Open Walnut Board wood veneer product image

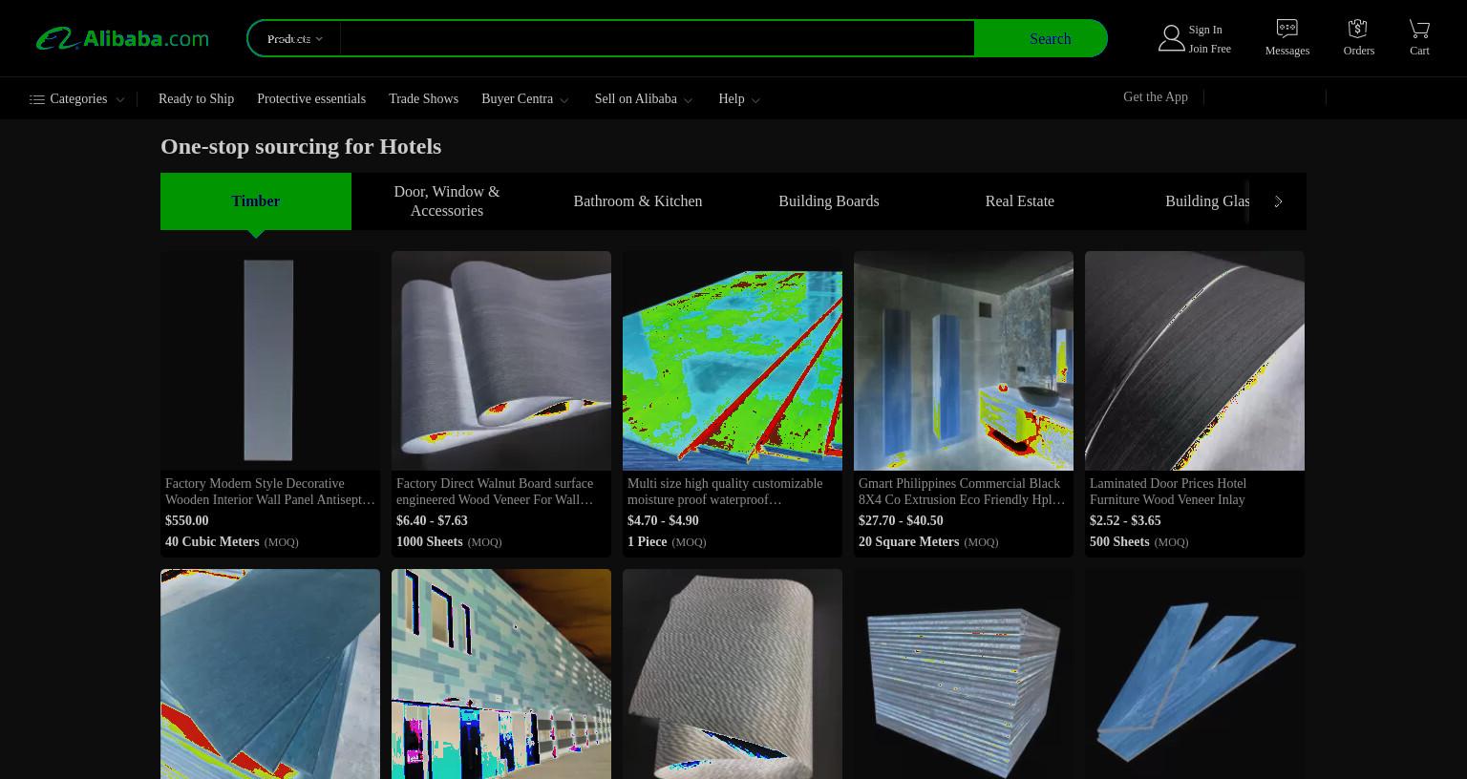tap(501, 361)
